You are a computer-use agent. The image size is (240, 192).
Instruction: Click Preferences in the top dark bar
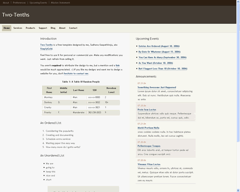[x=19, y=2]
